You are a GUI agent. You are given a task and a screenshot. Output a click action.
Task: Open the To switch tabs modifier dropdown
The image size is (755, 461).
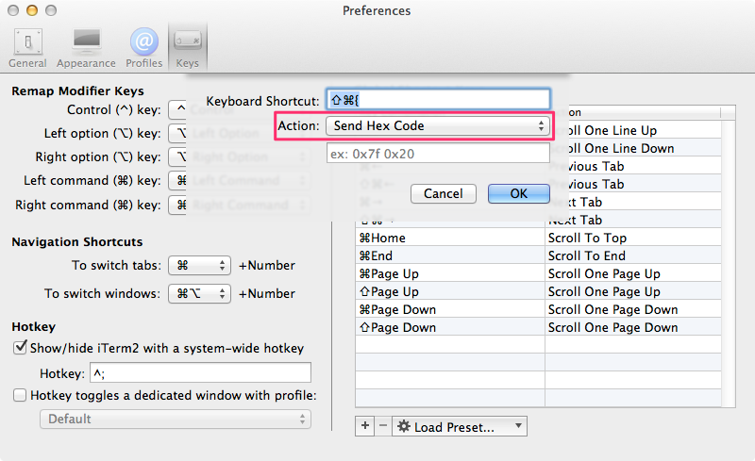(199, 266)
